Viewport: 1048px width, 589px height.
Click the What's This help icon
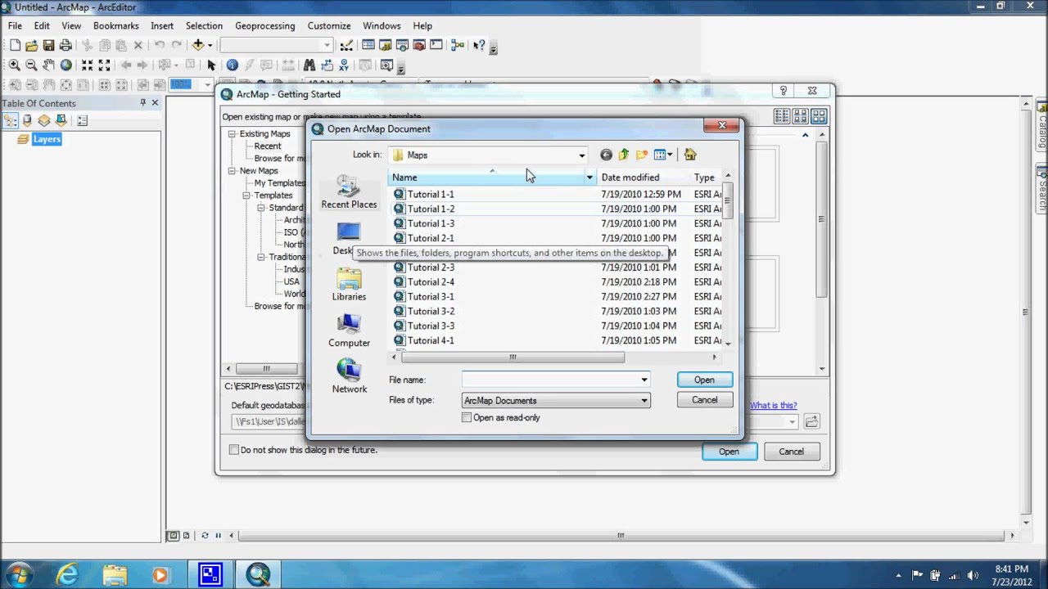(x=479, y=45)
